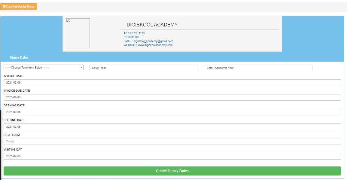The height and width of the screenshot is (180, 350).
Task: Select the Invoice Date input box
Action: (x=172, y=83)
